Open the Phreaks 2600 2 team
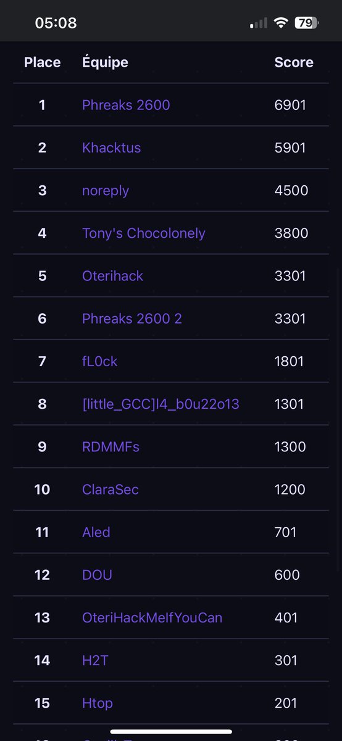This screenshot has height=741, width=342. coord(131,319)
